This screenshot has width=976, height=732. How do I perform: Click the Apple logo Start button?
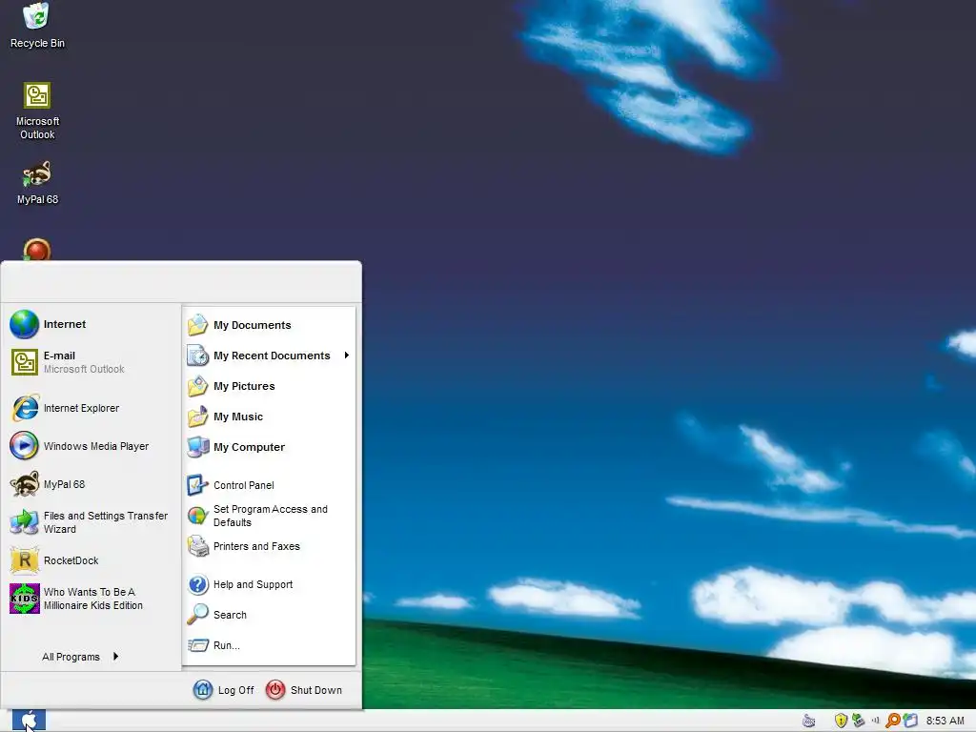pyautogui.click(x=29, y=721)
